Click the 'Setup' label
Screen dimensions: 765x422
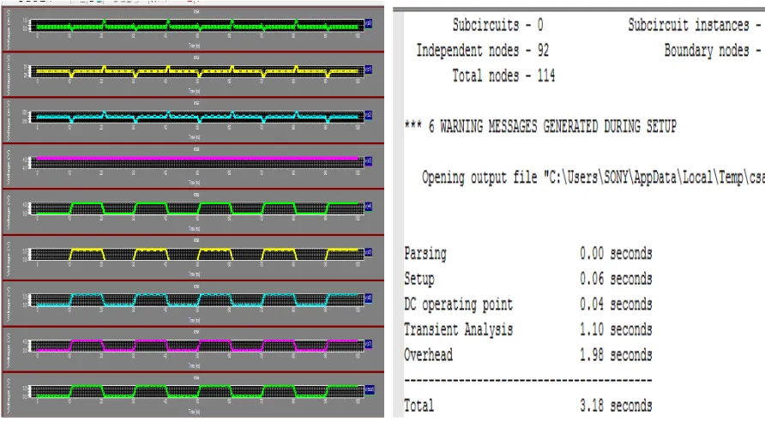coord(419,279)
